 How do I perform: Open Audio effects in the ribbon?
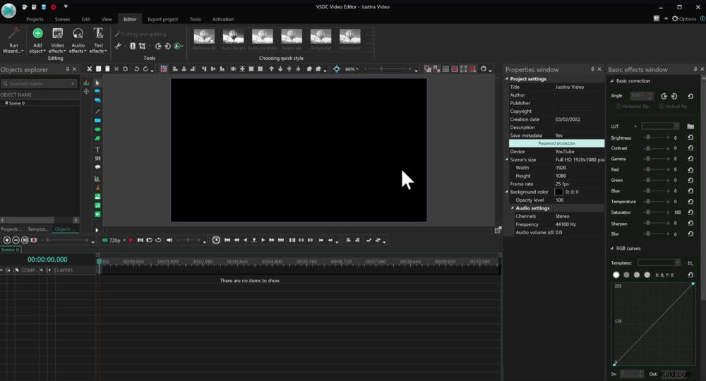tap(78, 40)
